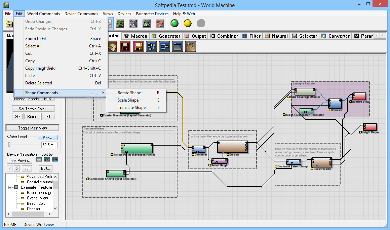
Task: Switch to the Selector device tab
Action: [305, 36]
